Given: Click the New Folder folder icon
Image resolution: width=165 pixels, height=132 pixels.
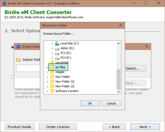Looking at the screenshot, I should point(52,77).
